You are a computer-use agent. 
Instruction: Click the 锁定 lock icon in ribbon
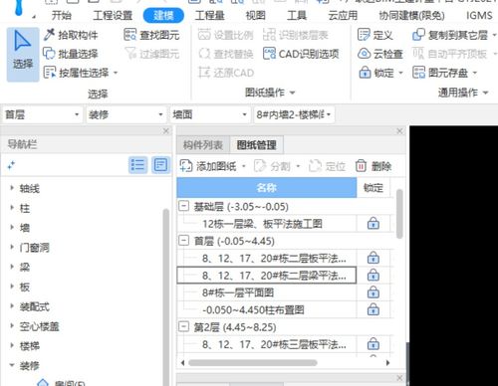click(365, 73)
